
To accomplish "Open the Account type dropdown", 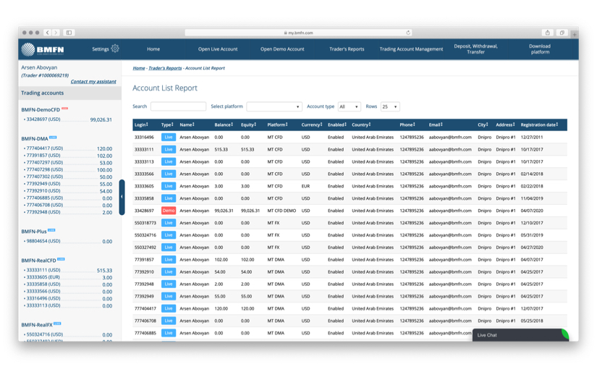I will click(349, 106).
